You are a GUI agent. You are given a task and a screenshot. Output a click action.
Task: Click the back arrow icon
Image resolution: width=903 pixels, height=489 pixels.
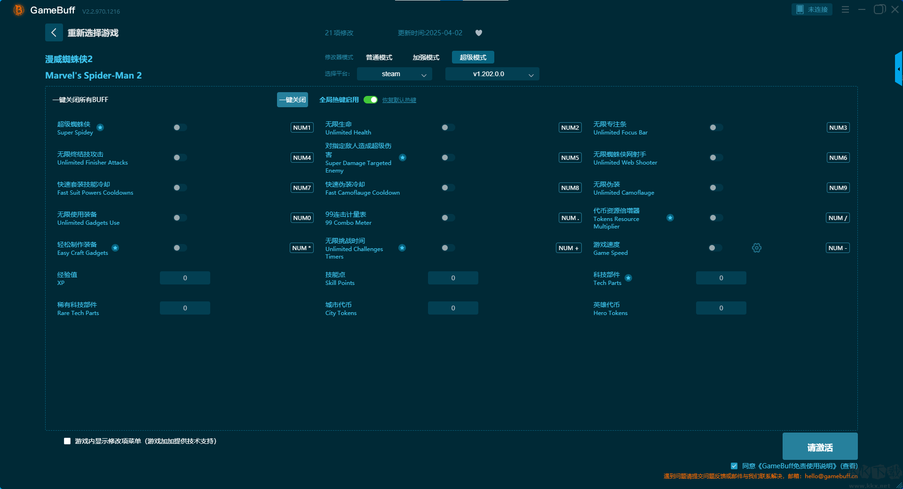[54, 32]
